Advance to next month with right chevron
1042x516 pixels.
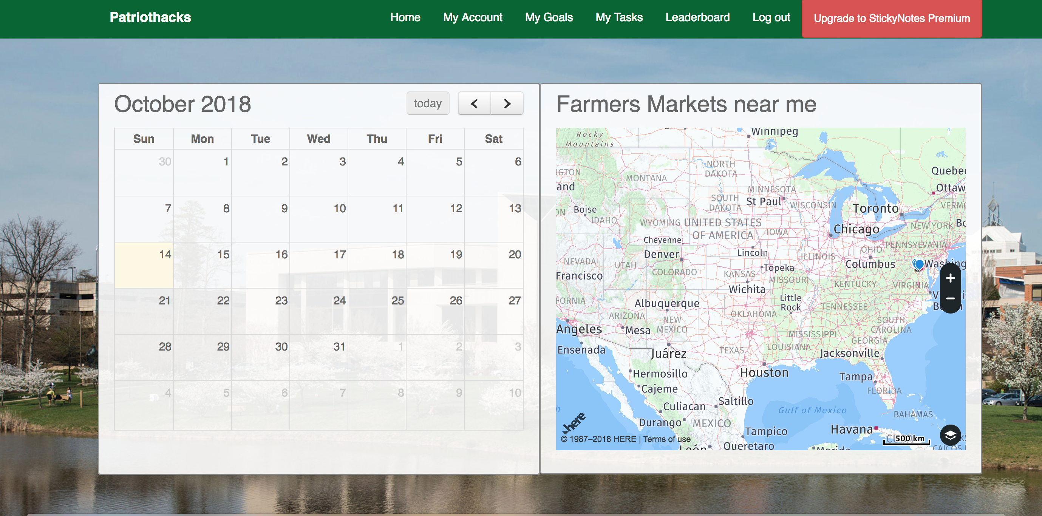[507, 104]
